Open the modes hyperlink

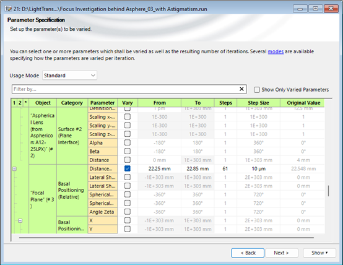coord(276,51)
